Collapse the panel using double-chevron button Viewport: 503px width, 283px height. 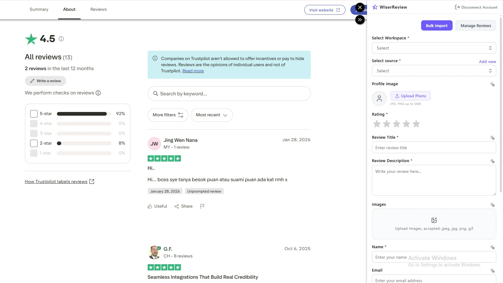click(x=360, y=20)
